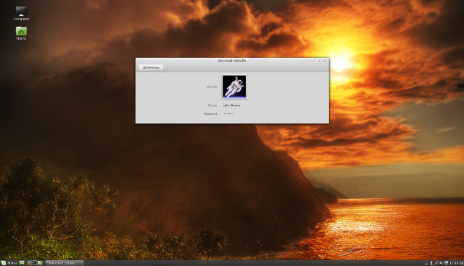
Task: Click the Show Desktop panel icon
Action: (x=22, y=263)
